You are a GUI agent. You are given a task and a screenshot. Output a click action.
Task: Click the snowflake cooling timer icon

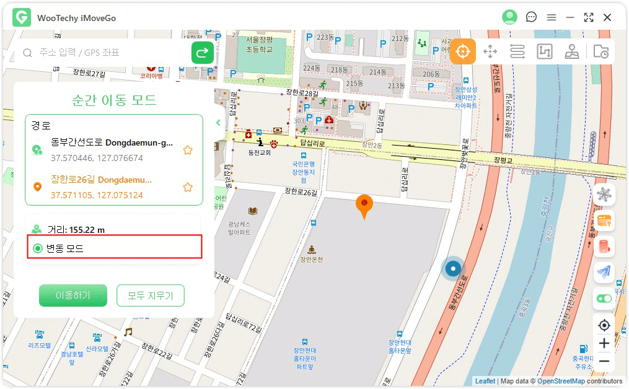(x=604, y=195)
